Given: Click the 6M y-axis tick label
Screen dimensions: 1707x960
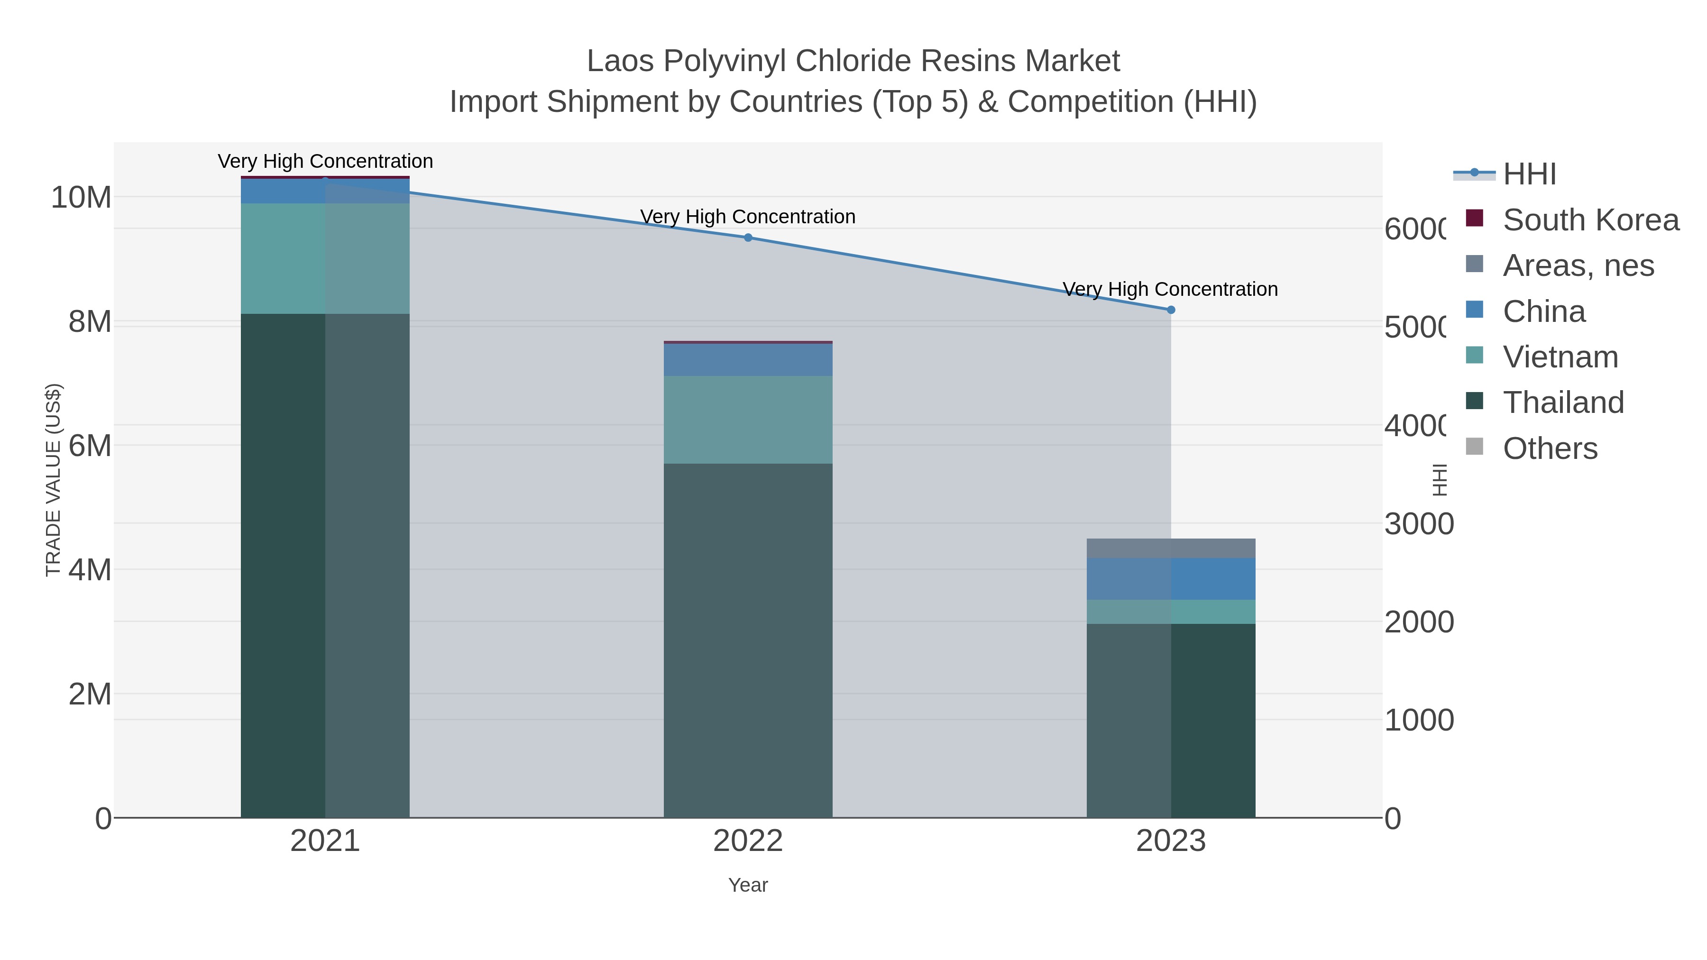Looking at the screenshot, I should [x=90, y=446].
